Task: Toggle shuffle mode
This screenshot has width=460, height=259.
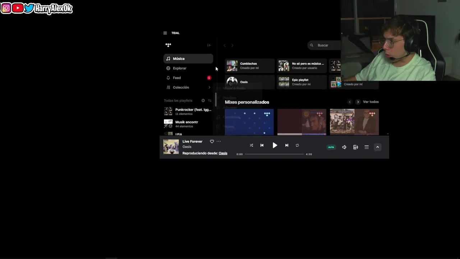Action: click(x=251, y=145)
